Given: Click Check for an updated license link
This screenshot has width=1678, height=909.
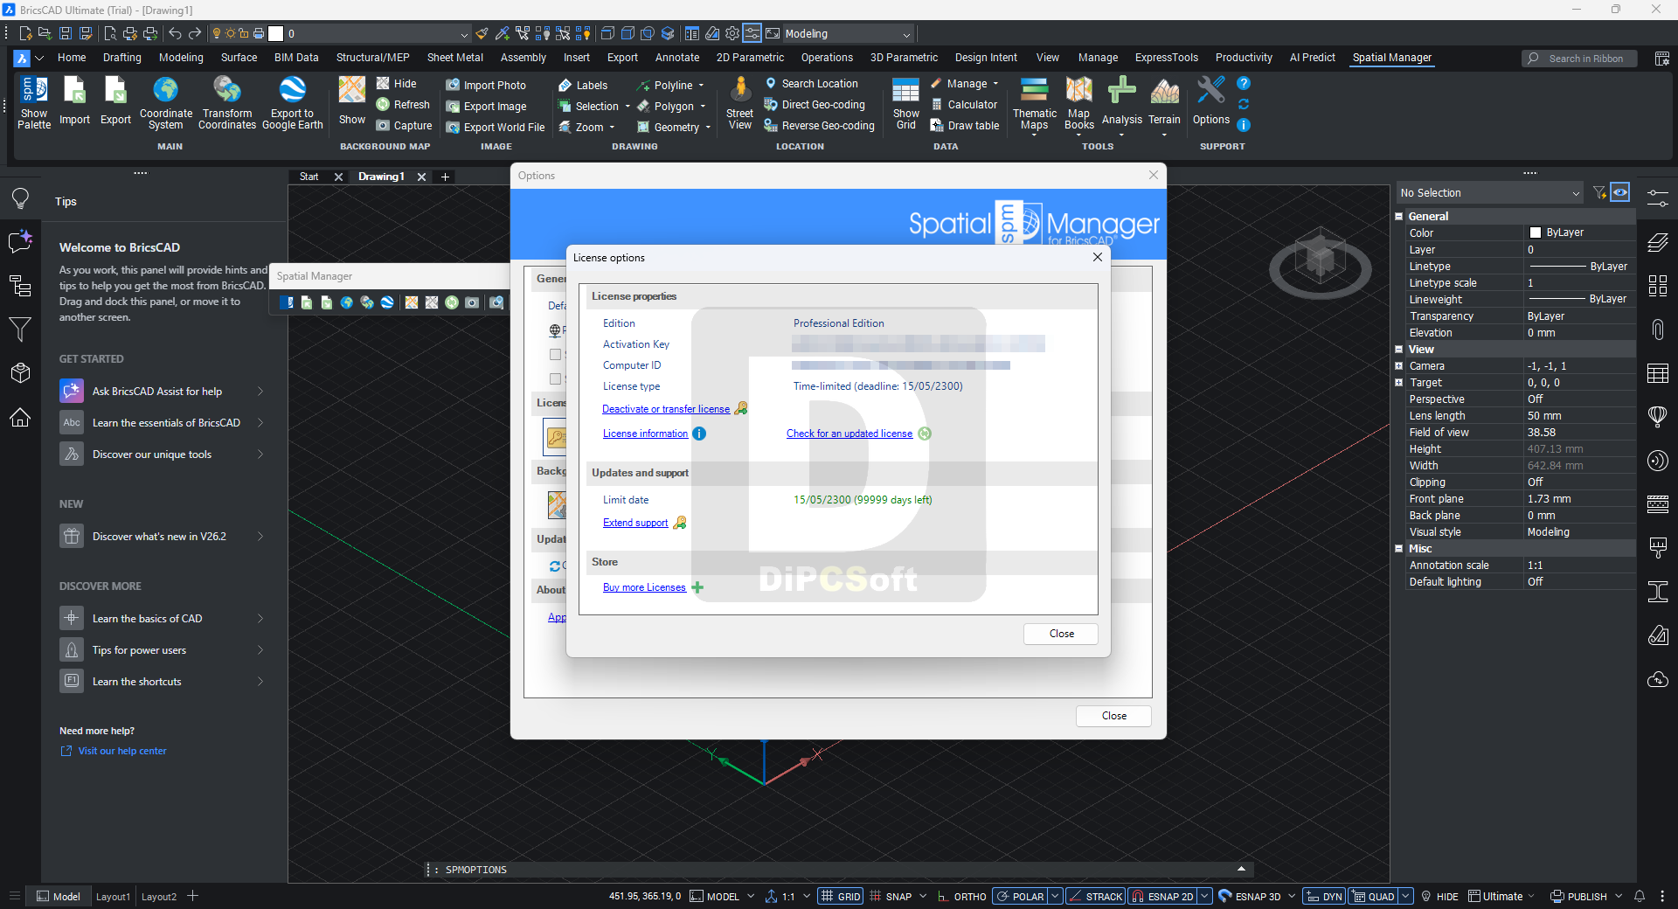Looking at the screenshot, I should click(x=849, y=434).
